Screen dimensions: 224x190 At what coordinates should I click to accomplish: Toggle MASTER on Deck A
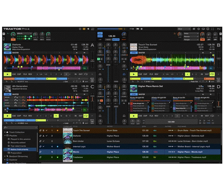pos(15,53)
